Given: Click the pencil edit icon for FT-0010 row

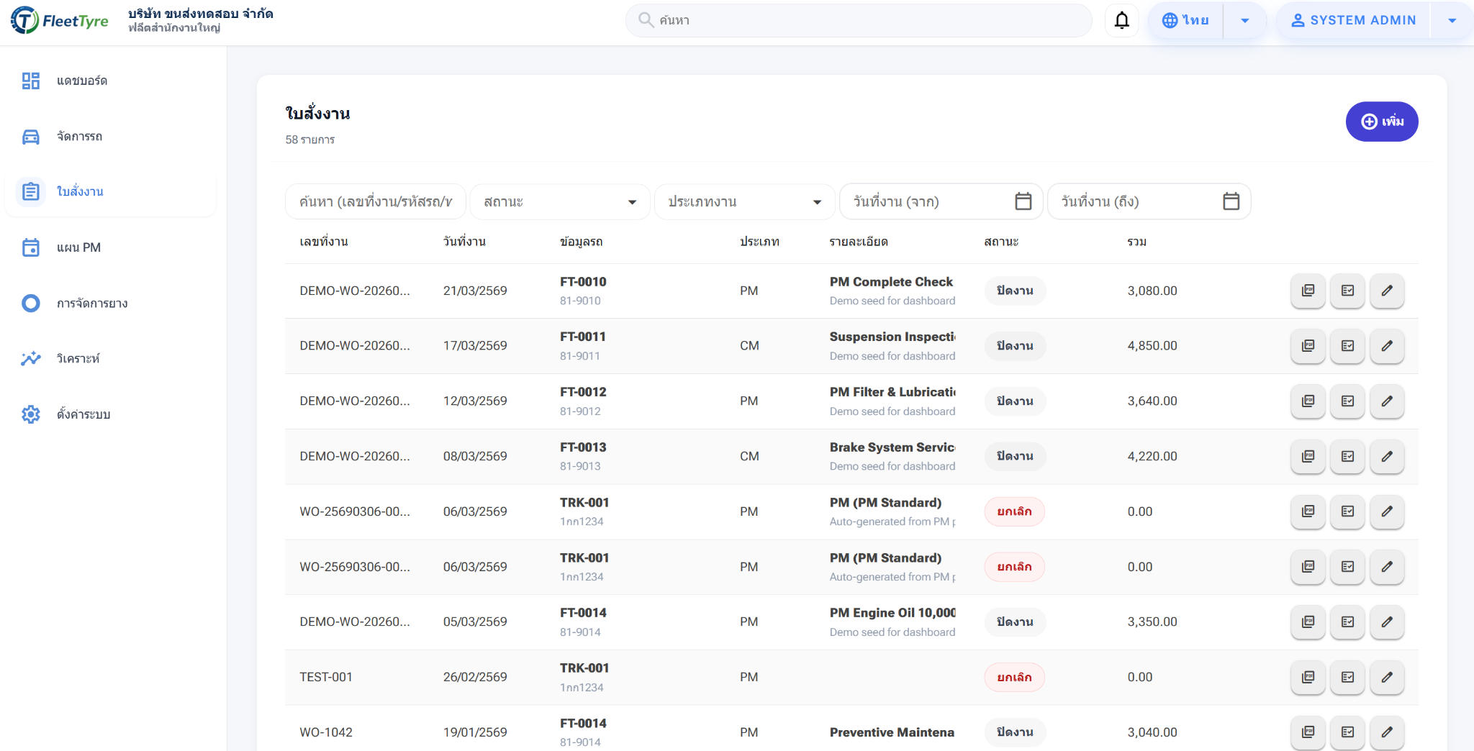Looking at the screenshot, I should click(1386, 291).
